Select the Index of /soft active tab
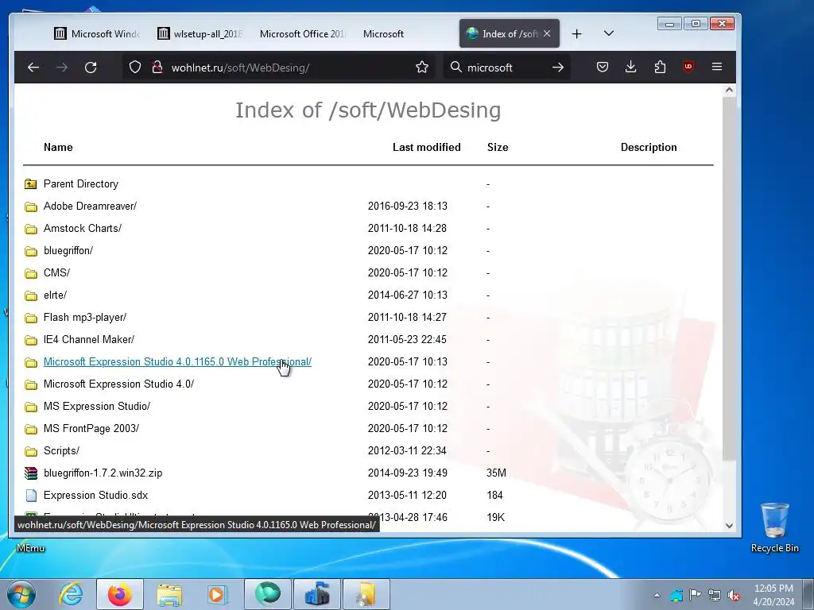This screenshot has width=814, height=610. 510,33
